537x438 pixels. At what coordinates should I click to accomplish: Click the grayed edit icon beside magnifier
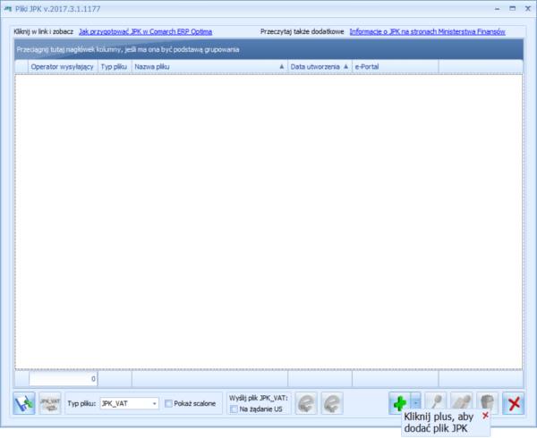tap(463, 403)
